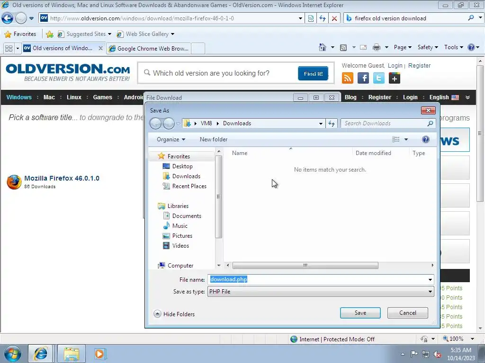485x363 pixels.
Task: Click the OldVersion site search box
Action: coord(220,73)
